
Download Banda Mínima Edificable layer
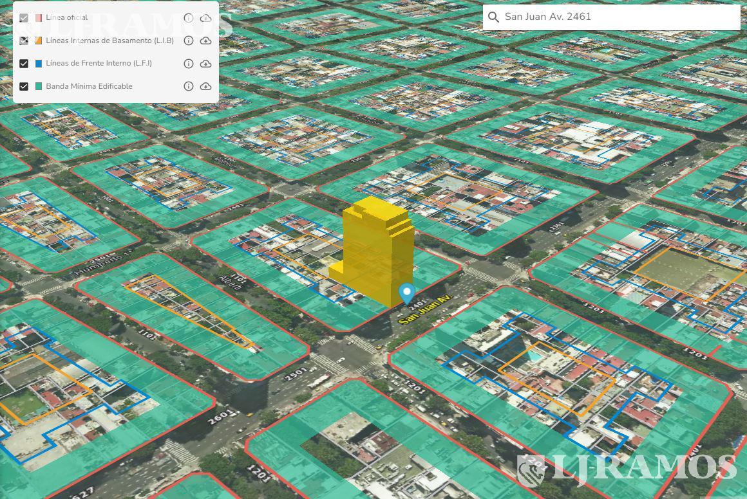point(206,86)
